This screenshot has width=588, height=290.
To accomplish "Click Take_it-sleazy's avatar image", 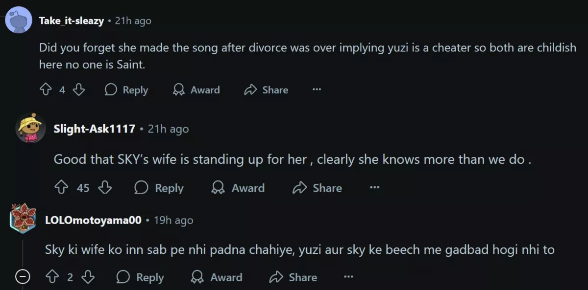I will [19, 21].
